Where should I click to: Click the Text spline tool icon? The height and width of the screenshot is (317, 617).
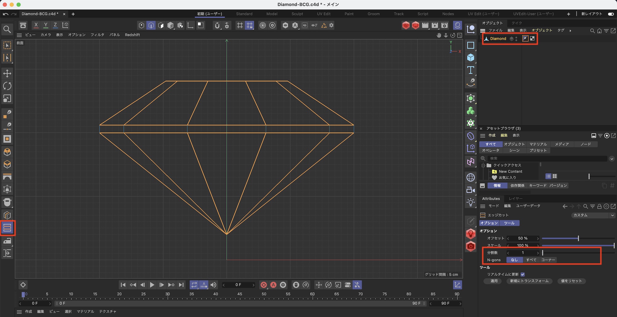[470, 70]
